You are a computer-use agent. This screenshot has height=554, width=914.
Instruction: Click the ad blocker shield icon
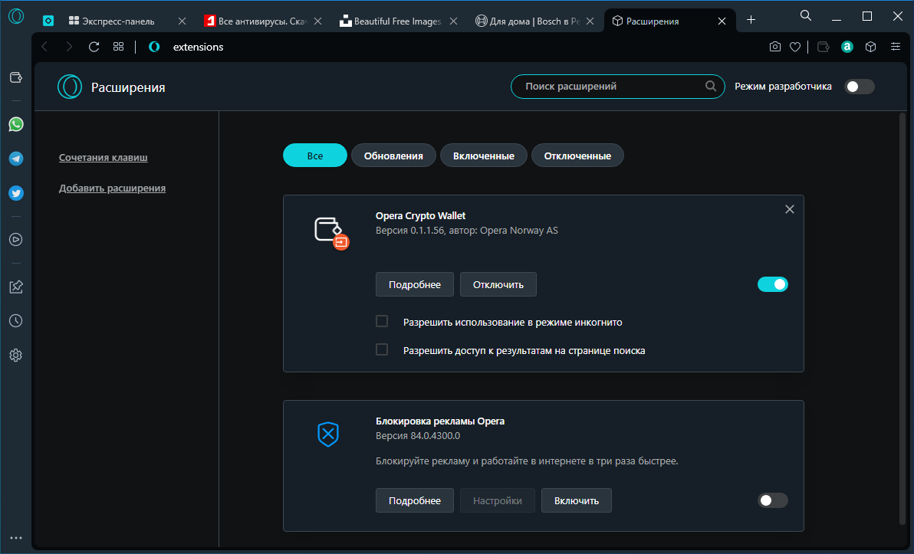[x=328, y=434]
